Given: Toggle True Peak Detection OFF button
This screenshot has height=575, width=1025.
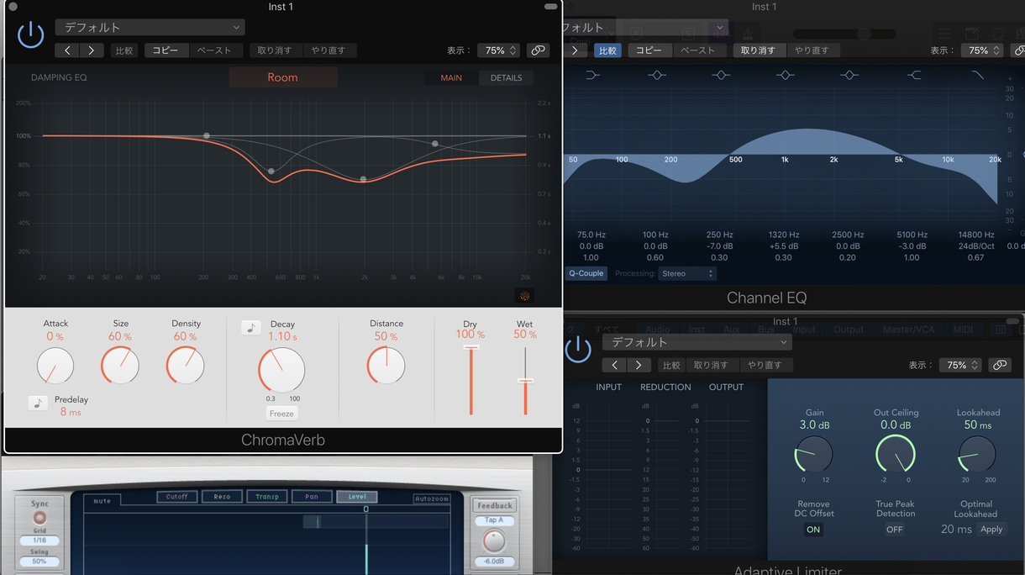Looking at the screenshot, I should [x=895, y=530].
